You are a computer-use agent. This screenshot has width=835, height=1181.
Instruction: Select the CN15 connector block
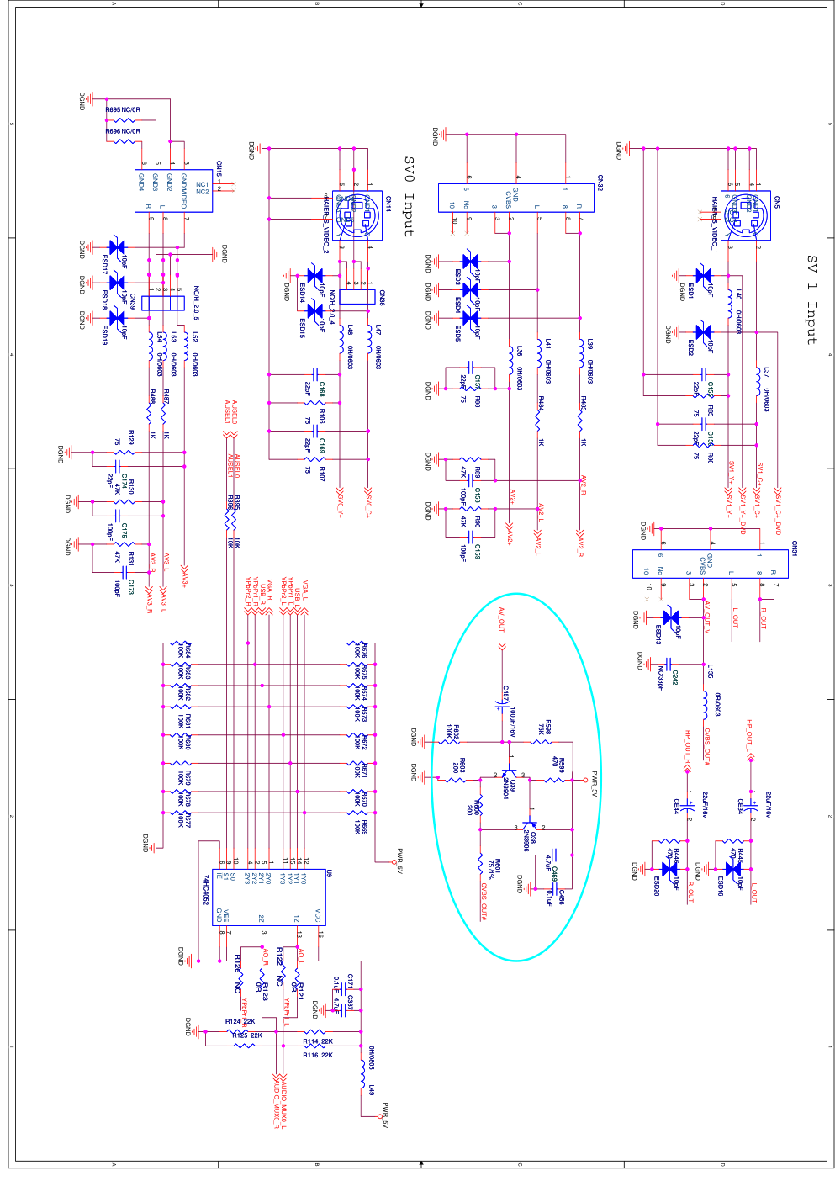pyautogui.click(x=173, y=191)
